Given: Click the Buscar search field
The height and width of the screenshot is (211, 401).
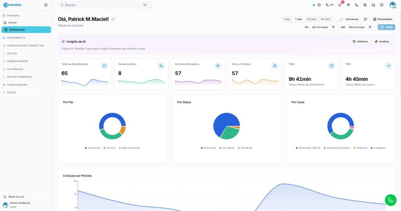Looking at the screenshot, I should 105,5.
